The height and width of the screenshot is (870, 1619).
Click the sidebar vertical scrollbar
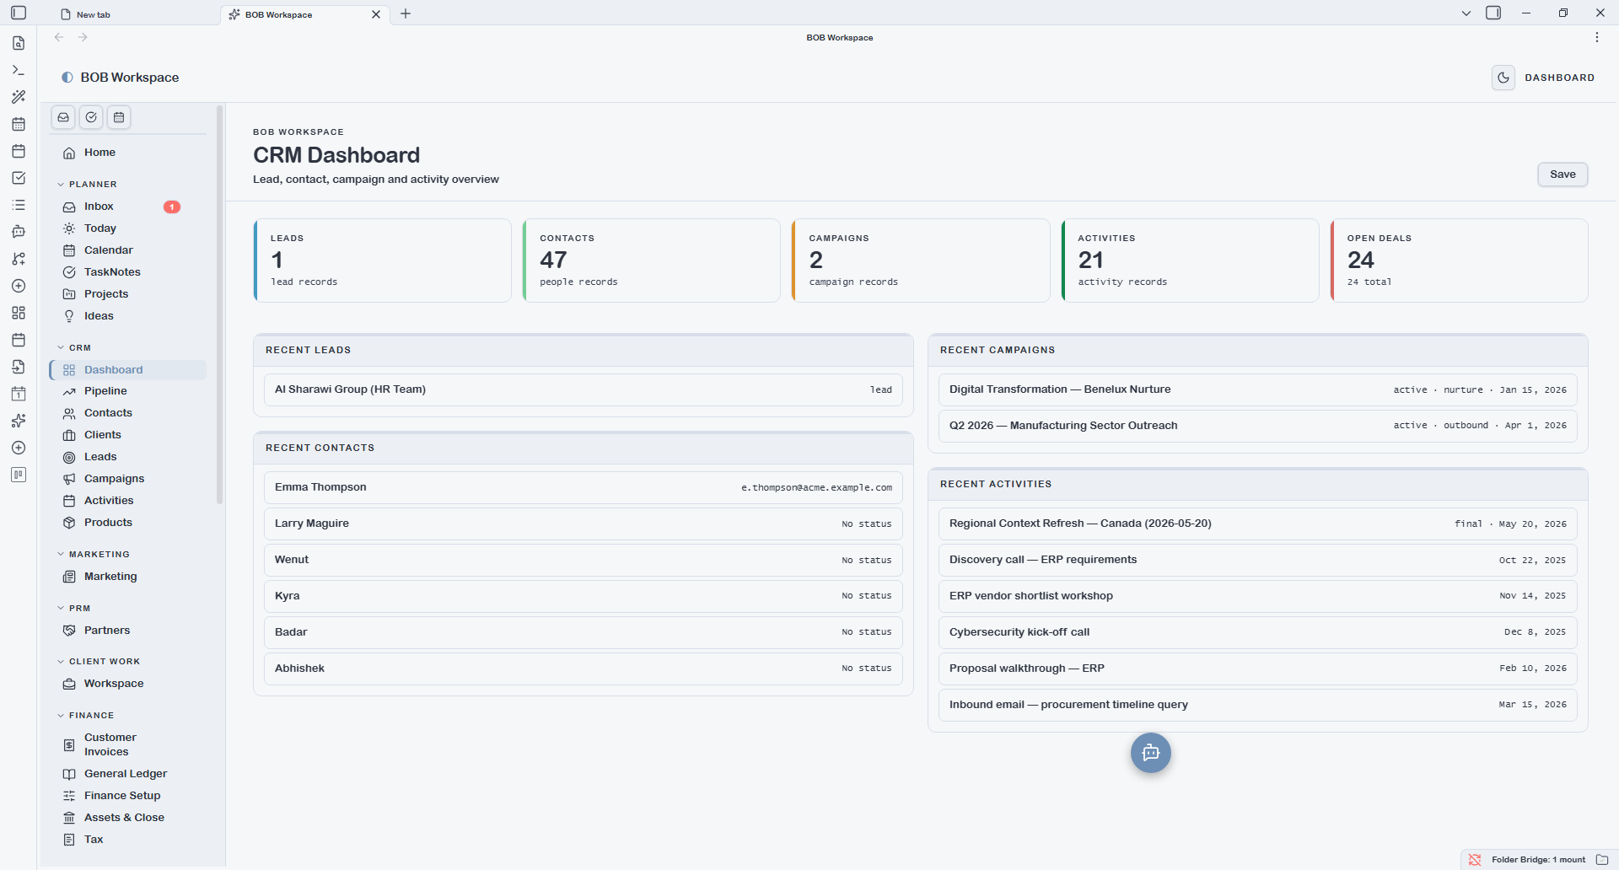click(220, 303)
